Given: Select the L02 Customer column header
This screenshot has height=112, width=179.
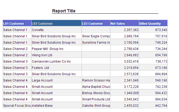Looking at the screenshot, I should tap(56, 23).
